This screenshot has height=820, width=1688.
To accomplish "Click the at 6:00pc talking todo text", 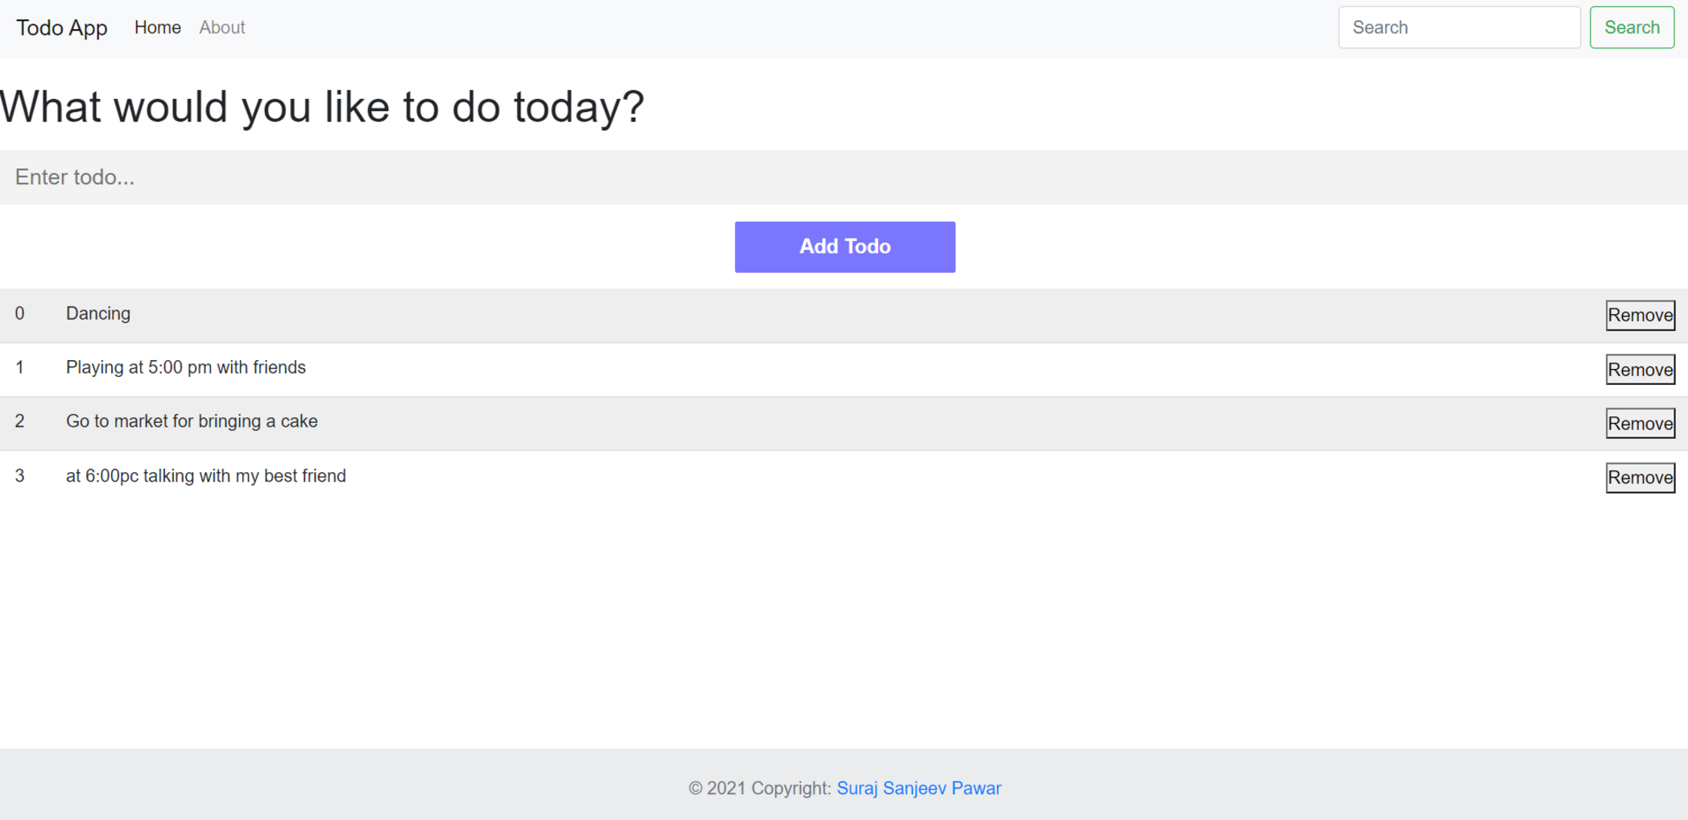I will pyautogui.click(x=206, y=476).
